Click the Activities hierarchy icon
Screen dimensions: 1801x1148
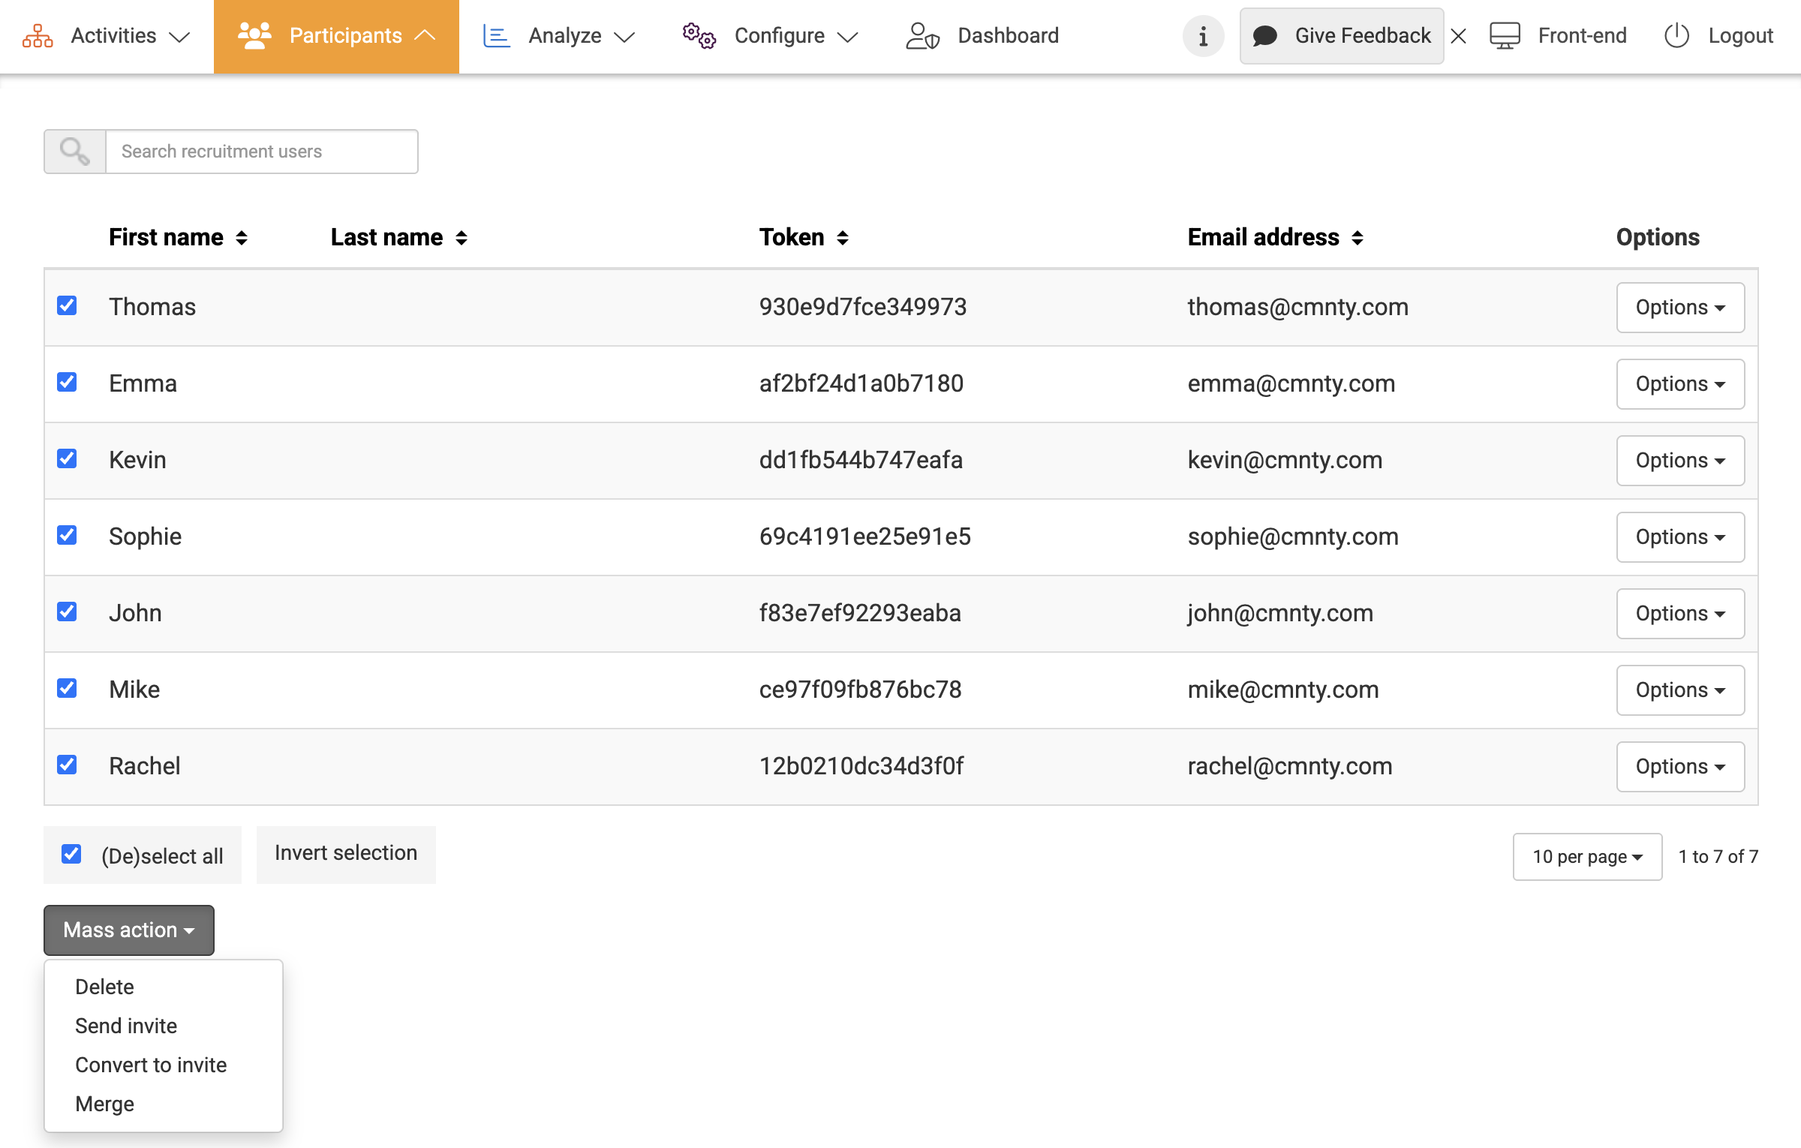(38, 36)
